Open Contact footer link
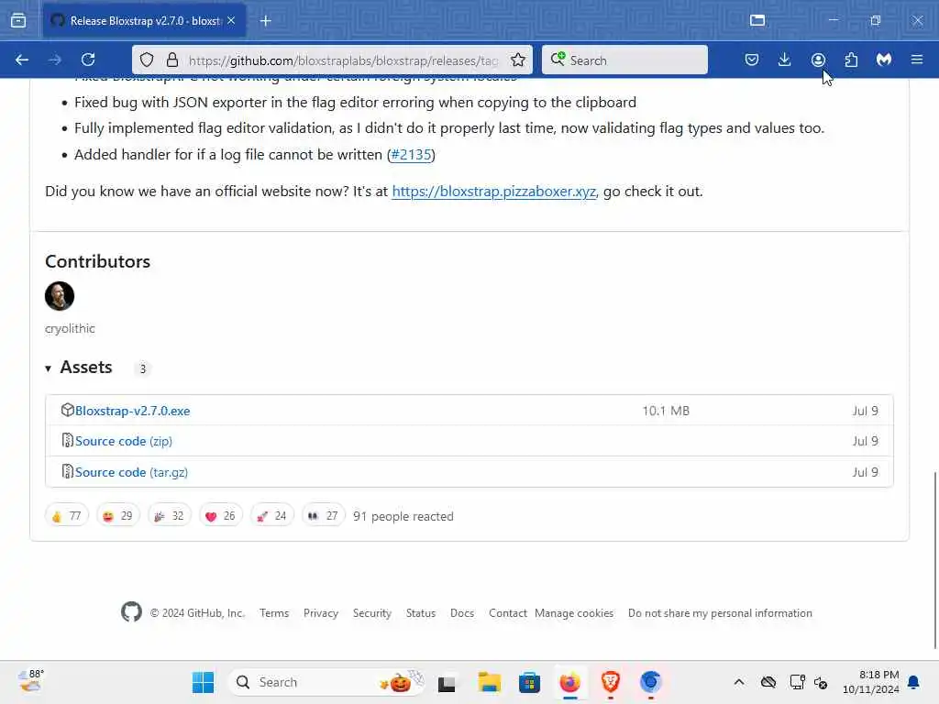 (x=507, y=613)
